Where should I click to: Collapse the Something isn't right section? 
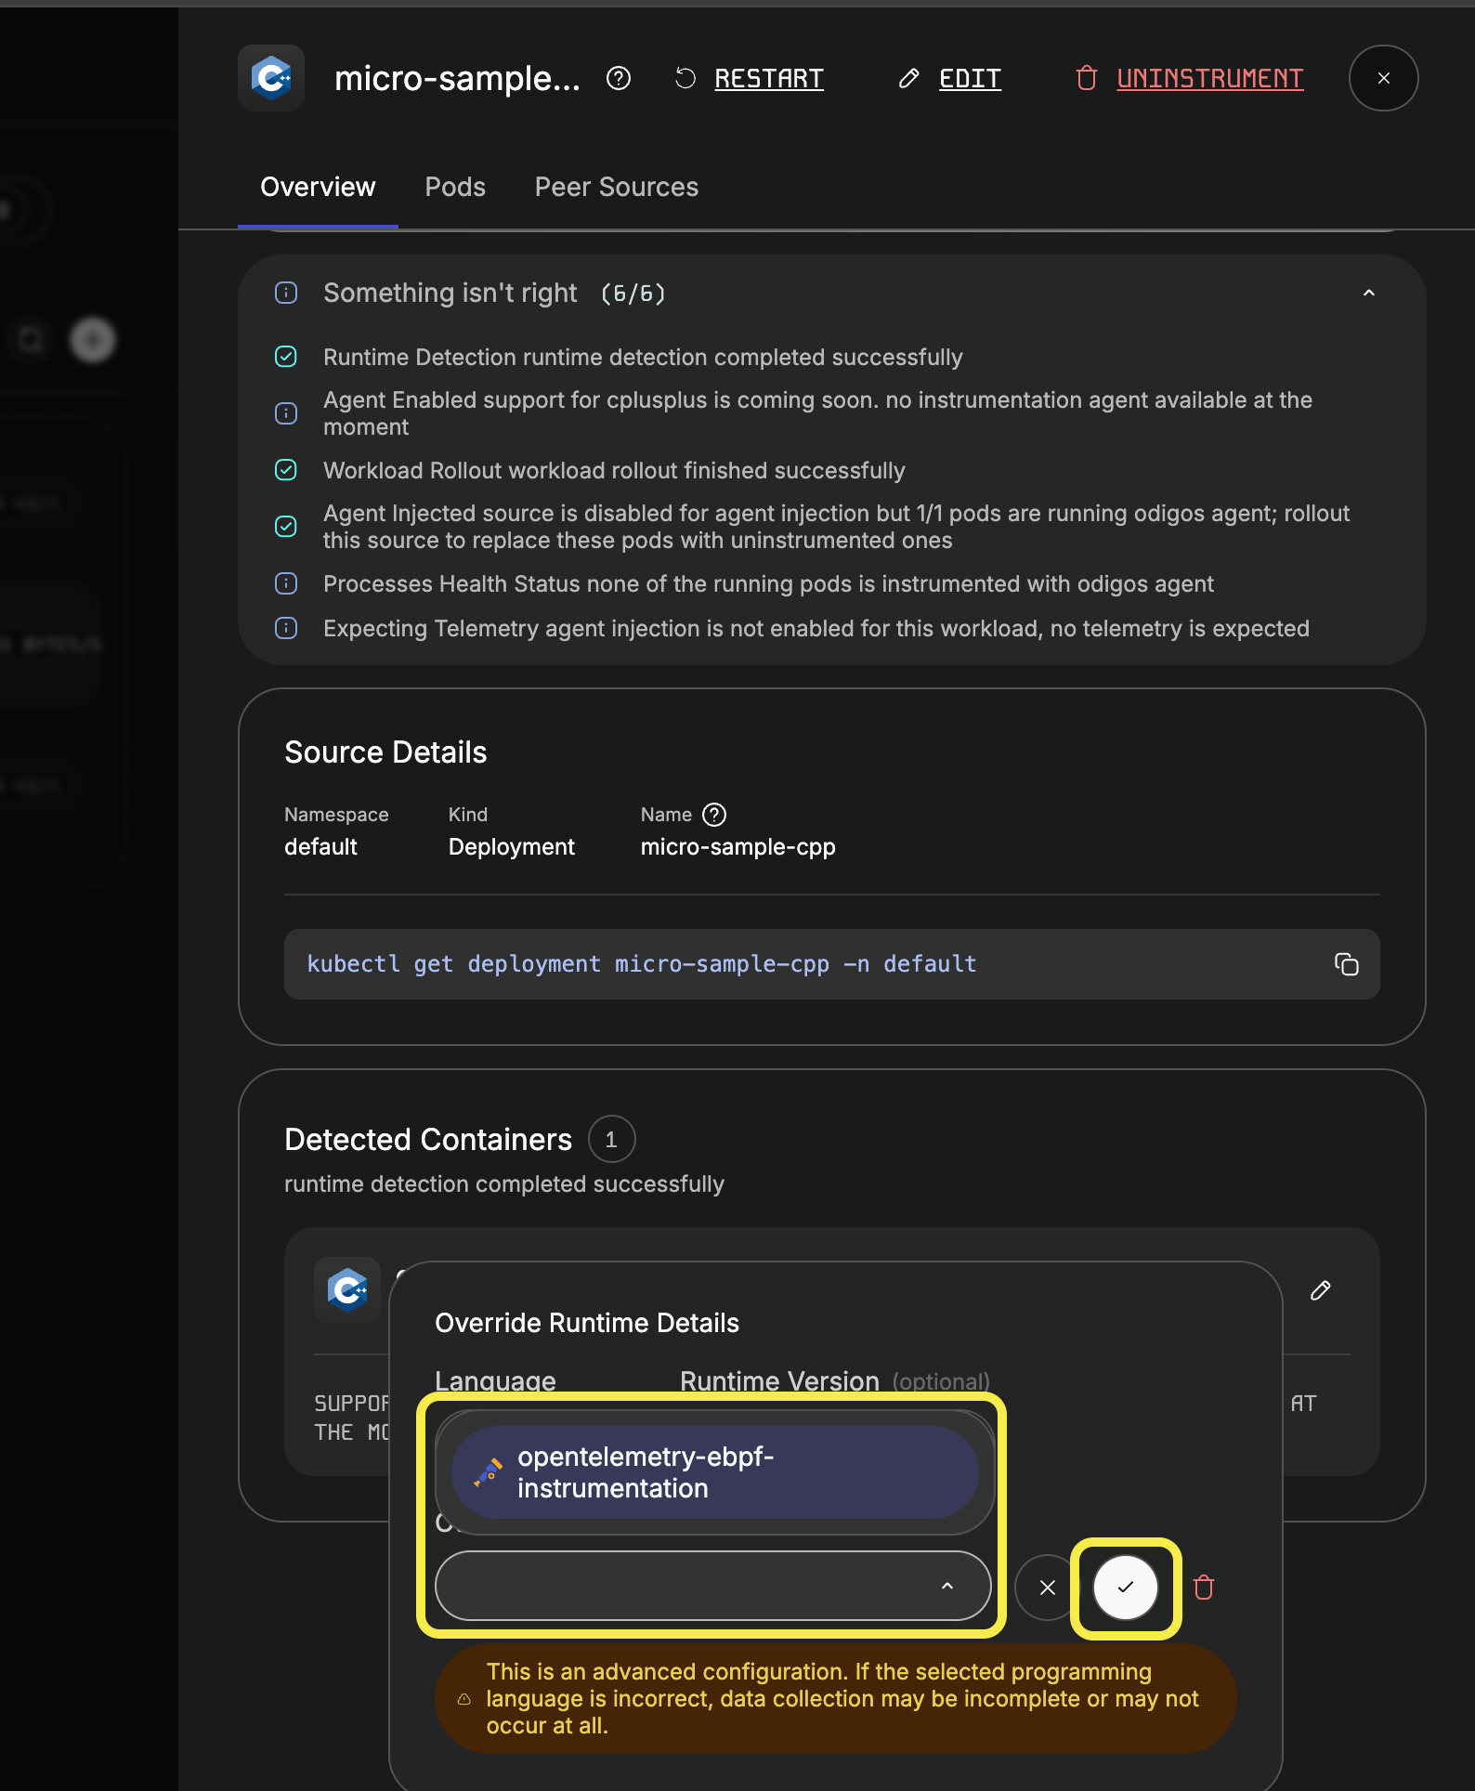1368,294
